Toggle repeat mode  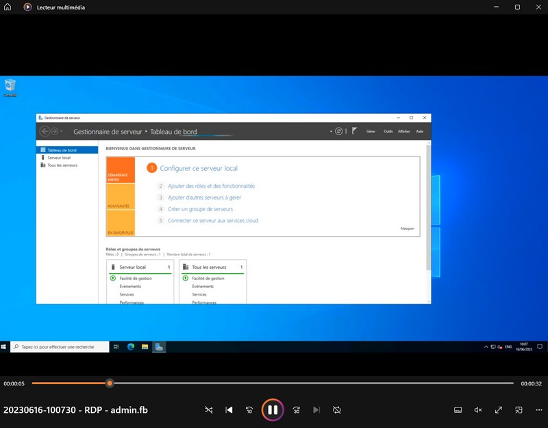click(336, 410)
